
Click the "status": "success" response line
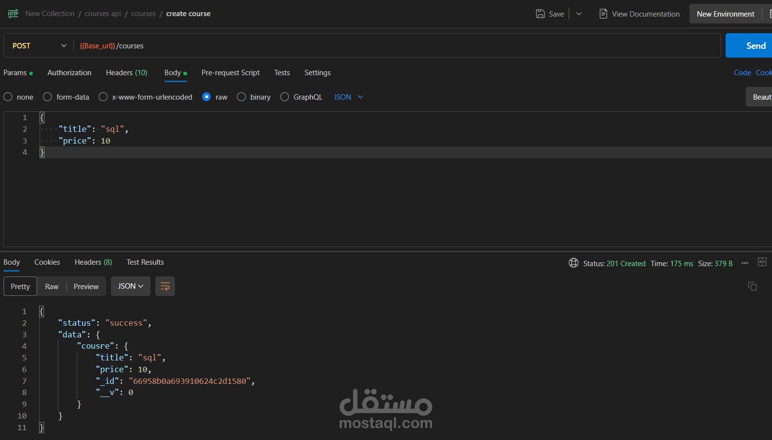pos(105,323)
